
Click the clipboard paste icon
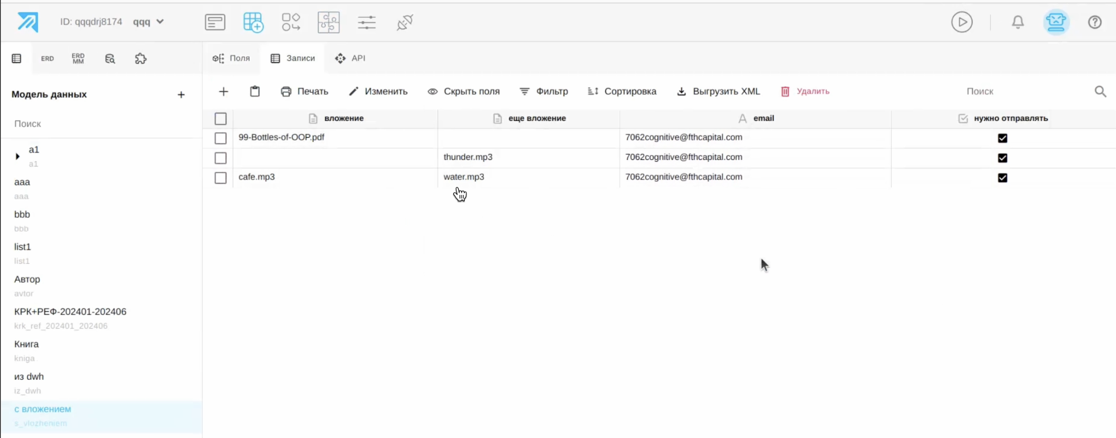point(255,91)
